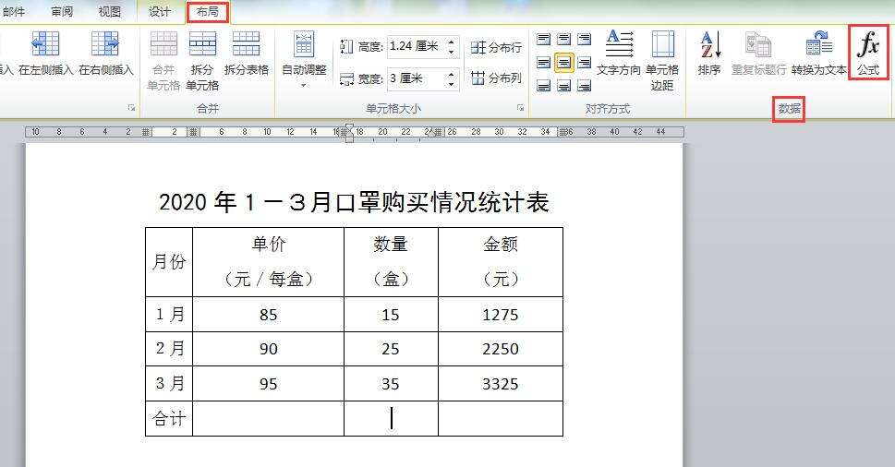Click the cell containing 2250
Viewport: 895px width, 467px height.
[501, 349]
